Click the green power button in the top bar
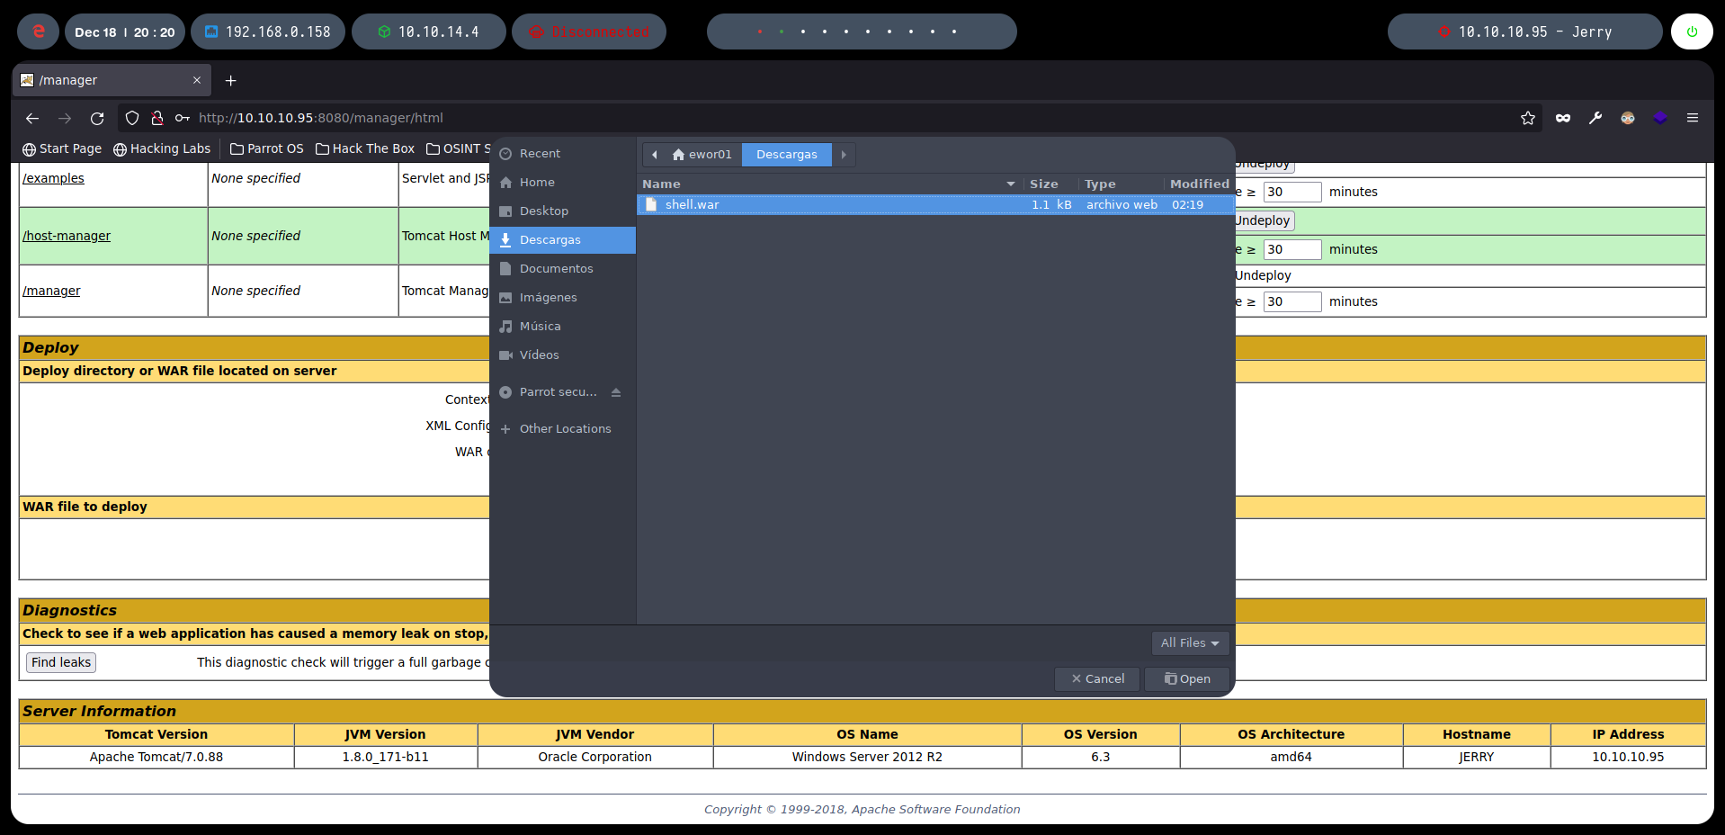 click(1692, 31)
